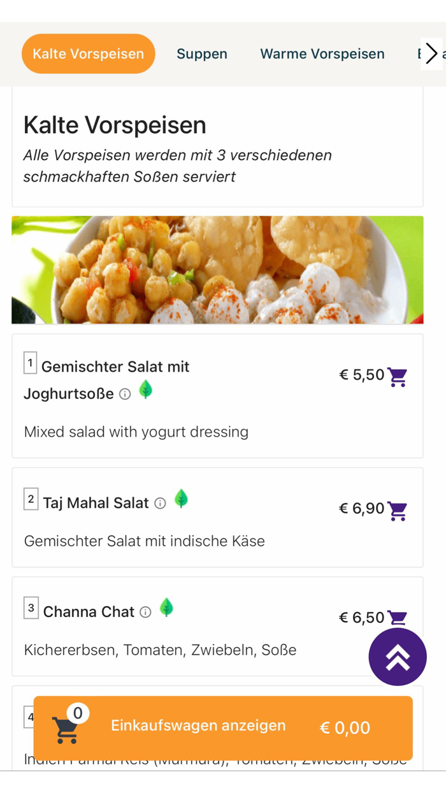Screen dimensions: 446x793
Task: Click the chickpea dish photo banner
Action: 217,270
